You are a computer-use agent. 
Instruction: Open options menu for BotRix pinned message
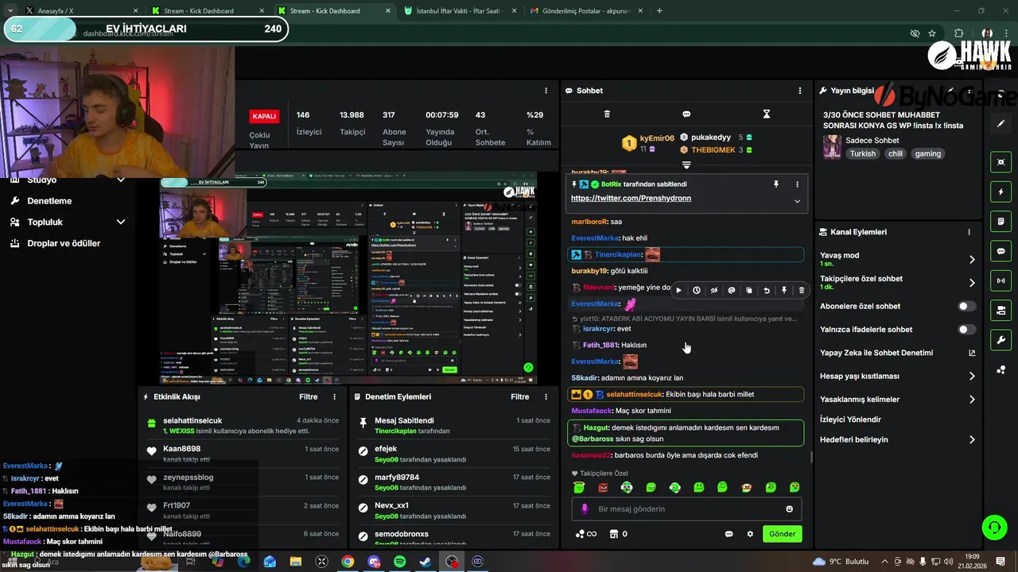coord(797,184)
